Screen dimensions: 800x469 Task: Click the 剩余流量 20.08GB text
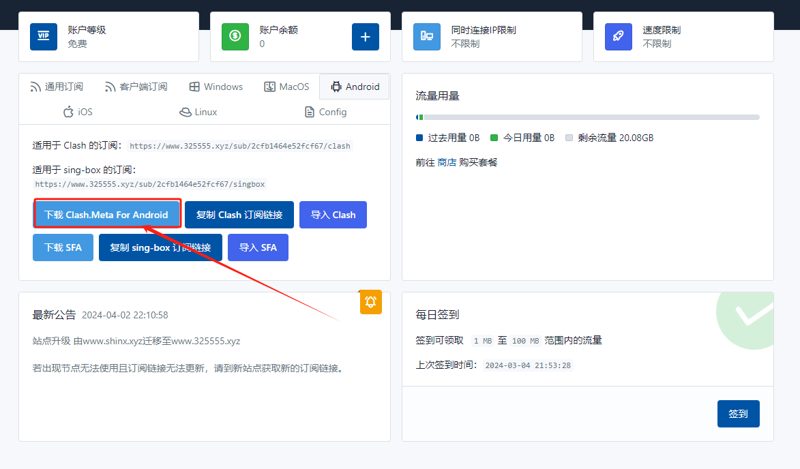pyautogui.click(x=615, y=138)
